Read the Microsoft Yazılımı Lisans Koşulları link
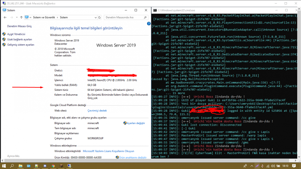Image resolution: width=301 pixels, height=169 pixels. pyautogui.click(x=108, y=151)
